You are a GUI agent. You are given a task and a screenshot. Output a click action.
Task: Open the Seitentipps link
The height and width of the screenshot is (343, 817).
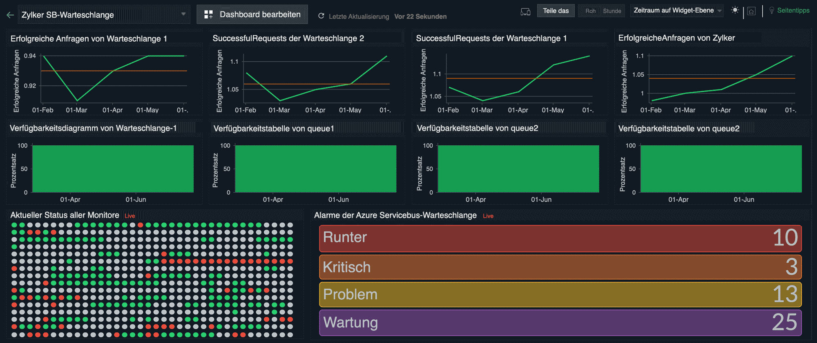(x=793, y=11)
